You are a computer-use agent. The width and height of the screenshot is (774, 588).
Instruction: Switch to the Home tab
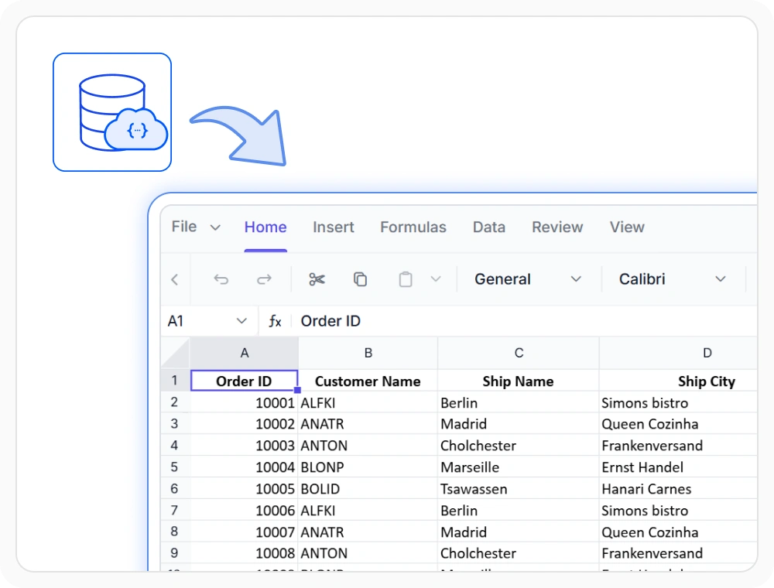(x=265, y=227)
